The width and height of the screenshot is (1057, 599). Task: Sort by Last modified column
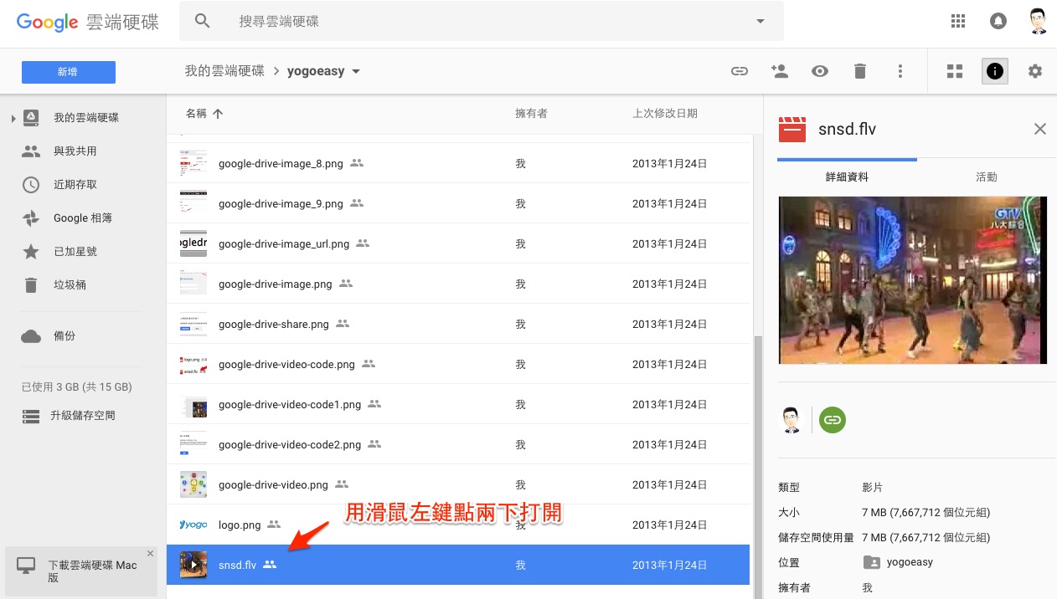665,113
